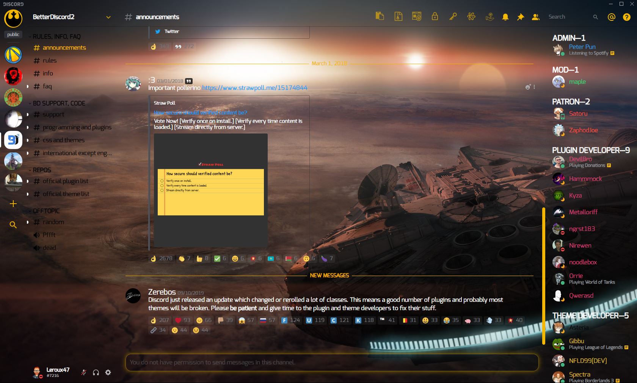Go to Home via Rebel Alliance icon
Image resolution: width=637 pixels, height=383 pixels.
(x=13, y=18)
